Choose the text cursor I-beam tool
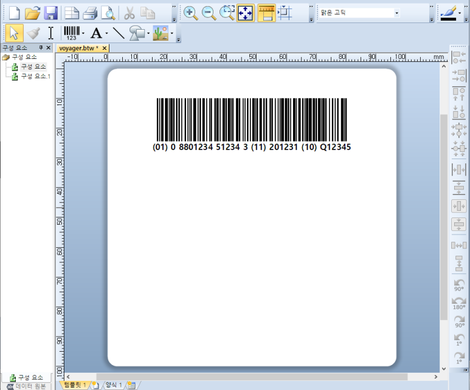Screen dimensions: 470x390 [x=50, y=33]
